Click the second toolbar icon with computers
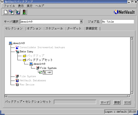138x115 pixels. [x=11, y=12]
